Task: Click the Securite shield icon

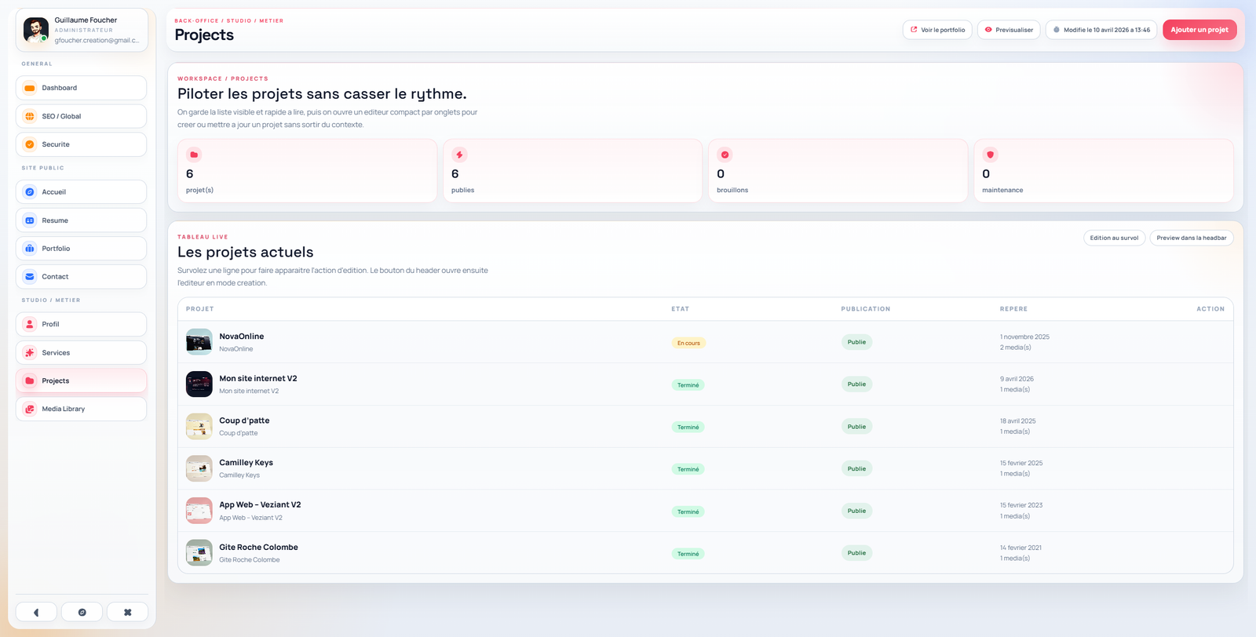Action: coord(30,144)
